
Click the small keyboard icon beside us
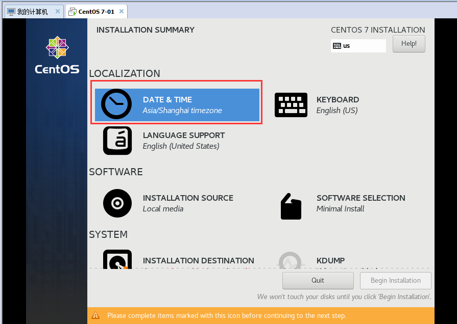(337, 46)
